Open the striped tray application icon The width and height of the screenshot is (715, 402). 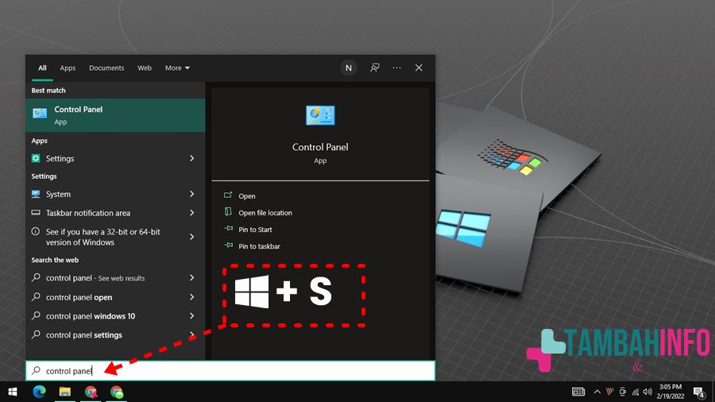(x=609, y=392)
